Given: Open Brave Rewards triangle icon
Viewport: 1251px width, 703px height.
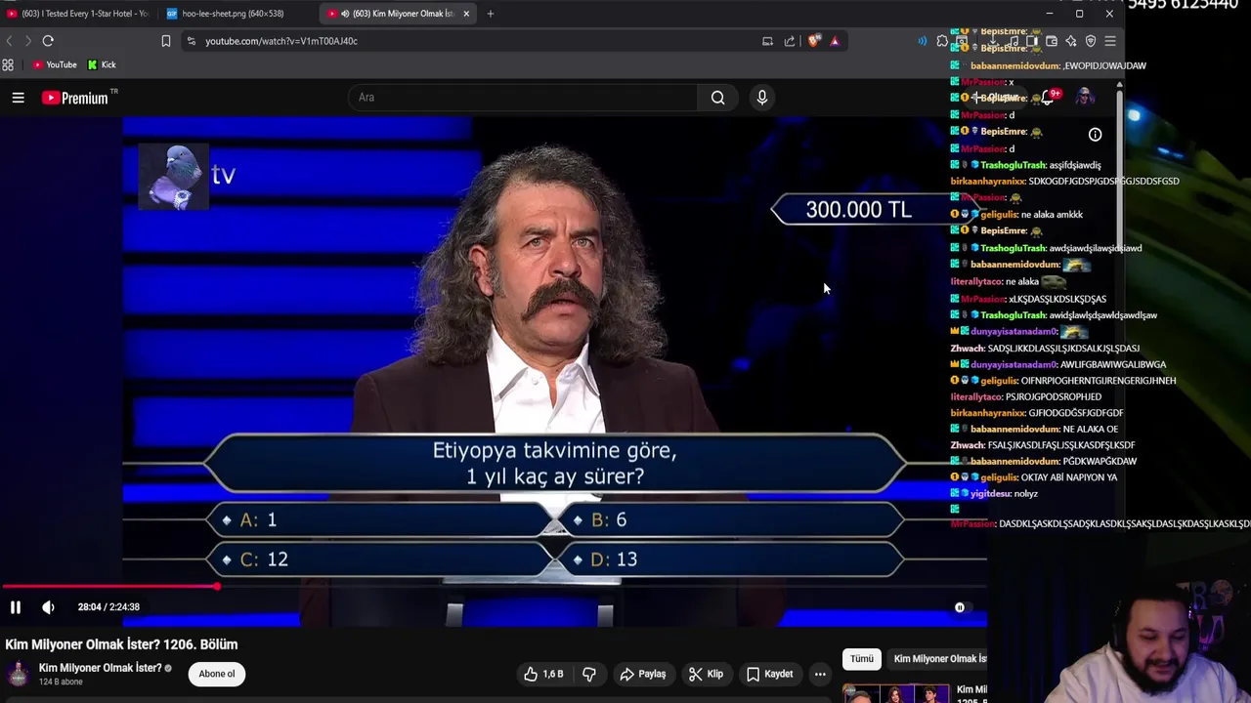Looking at the screenshot, I should [835, 41].
